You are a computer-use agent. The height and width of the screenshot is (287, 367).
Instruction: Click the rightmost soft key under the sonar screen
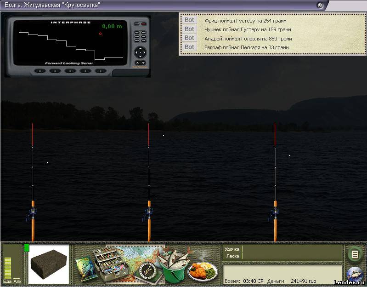(101, 71)
